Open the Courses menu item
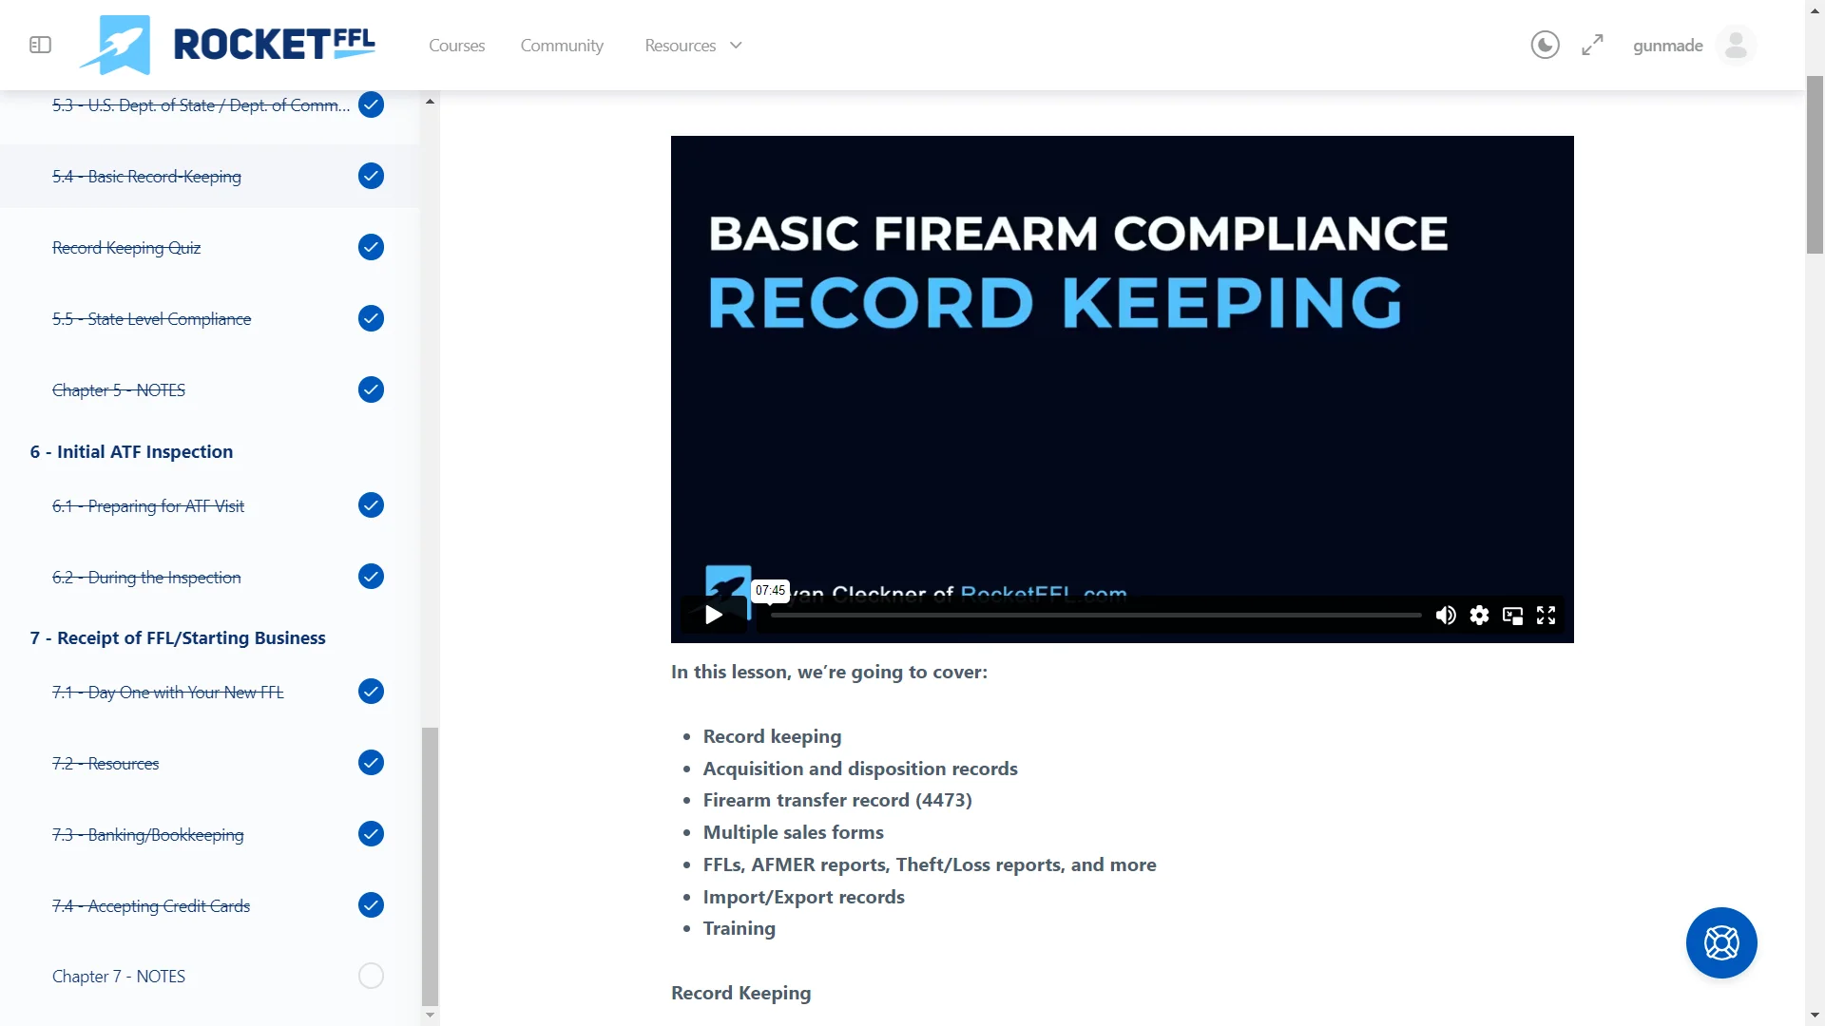The image size is (1825, 1026). click(x=456, y=46)
